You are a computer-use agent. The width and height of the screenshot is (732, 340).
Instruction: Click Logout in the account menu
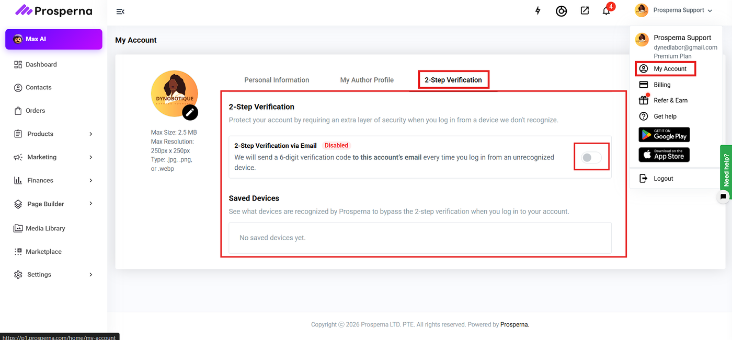coord(663,179)
